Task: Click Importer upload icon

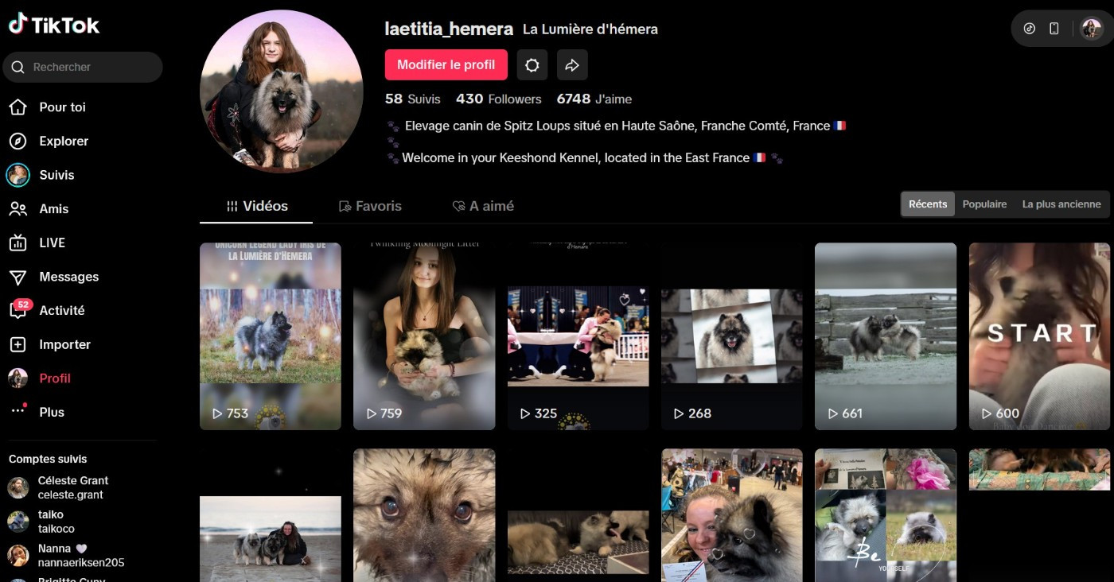Action: click(18, 344)
